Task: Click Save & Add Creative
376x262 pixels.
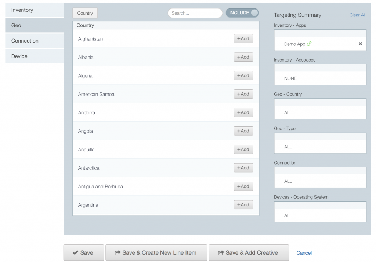Action: coord(249,252)
